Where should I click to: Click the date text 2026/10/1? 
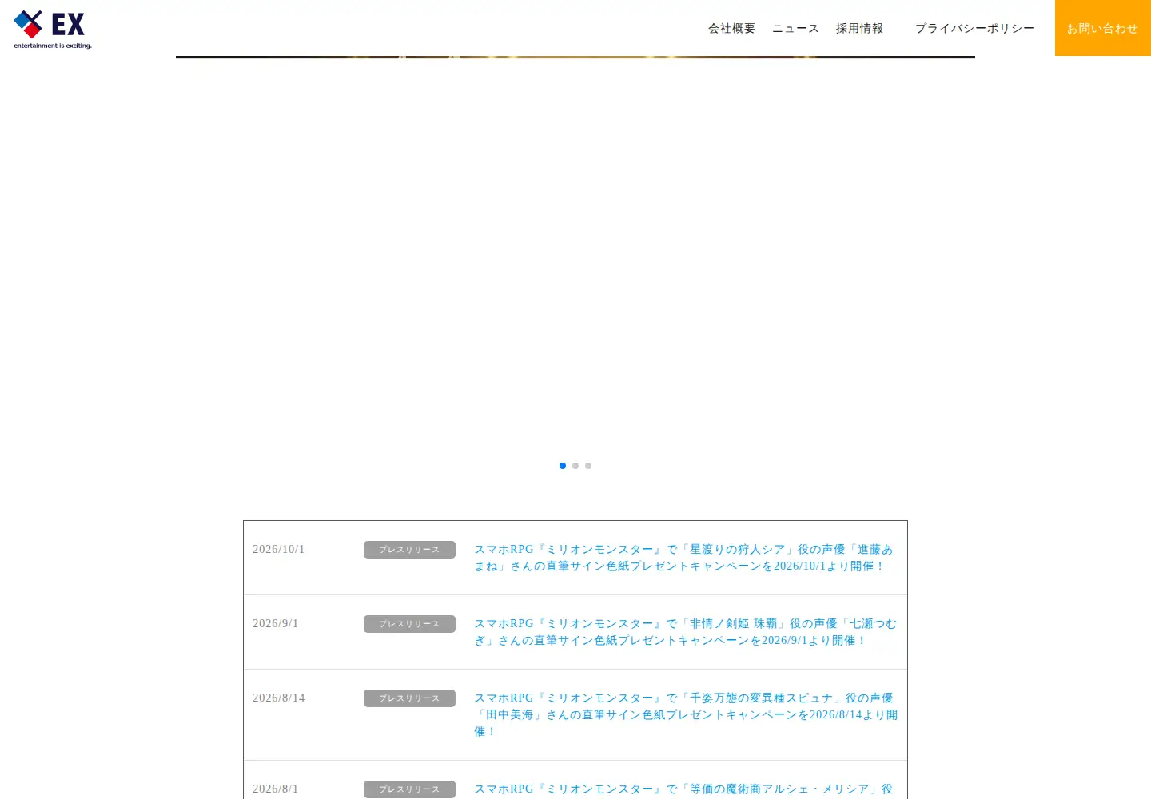pyautogui.click(x=279, y=550)
